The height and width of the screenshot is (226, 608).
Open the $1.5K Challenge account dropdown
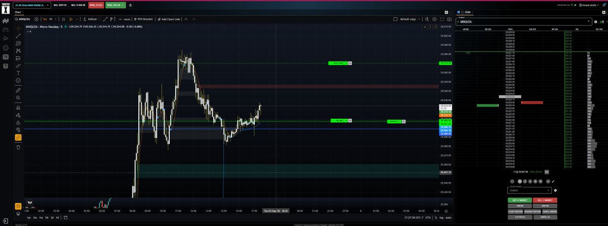pyautogui.click(x=32, y=5)
